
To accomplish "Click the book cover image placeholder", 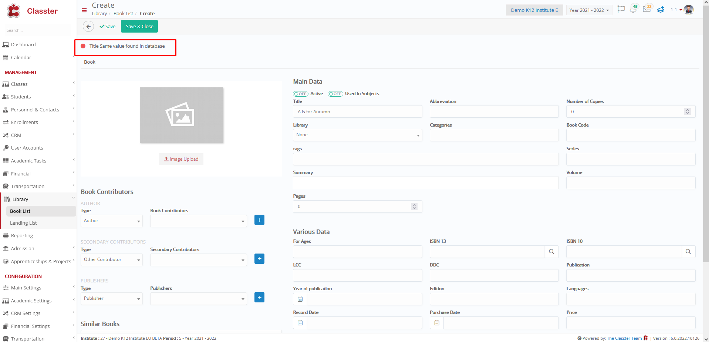I will pyautogui.click(x=181, y=115).
